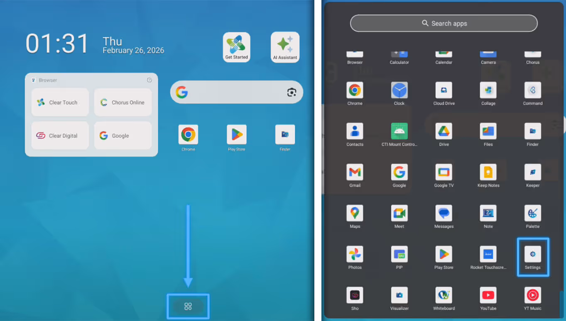Open the Keeper app
Image resolution: width=566 pixels, height=321 pixels.
[533, 176]
